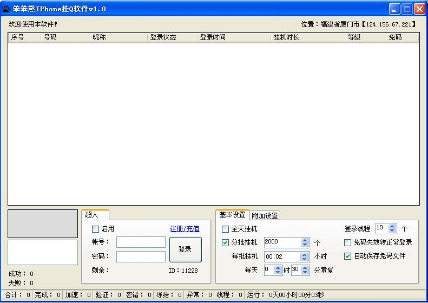
Task: Disable 自动保存免码文件 checkbox
Action: point(347,256)
